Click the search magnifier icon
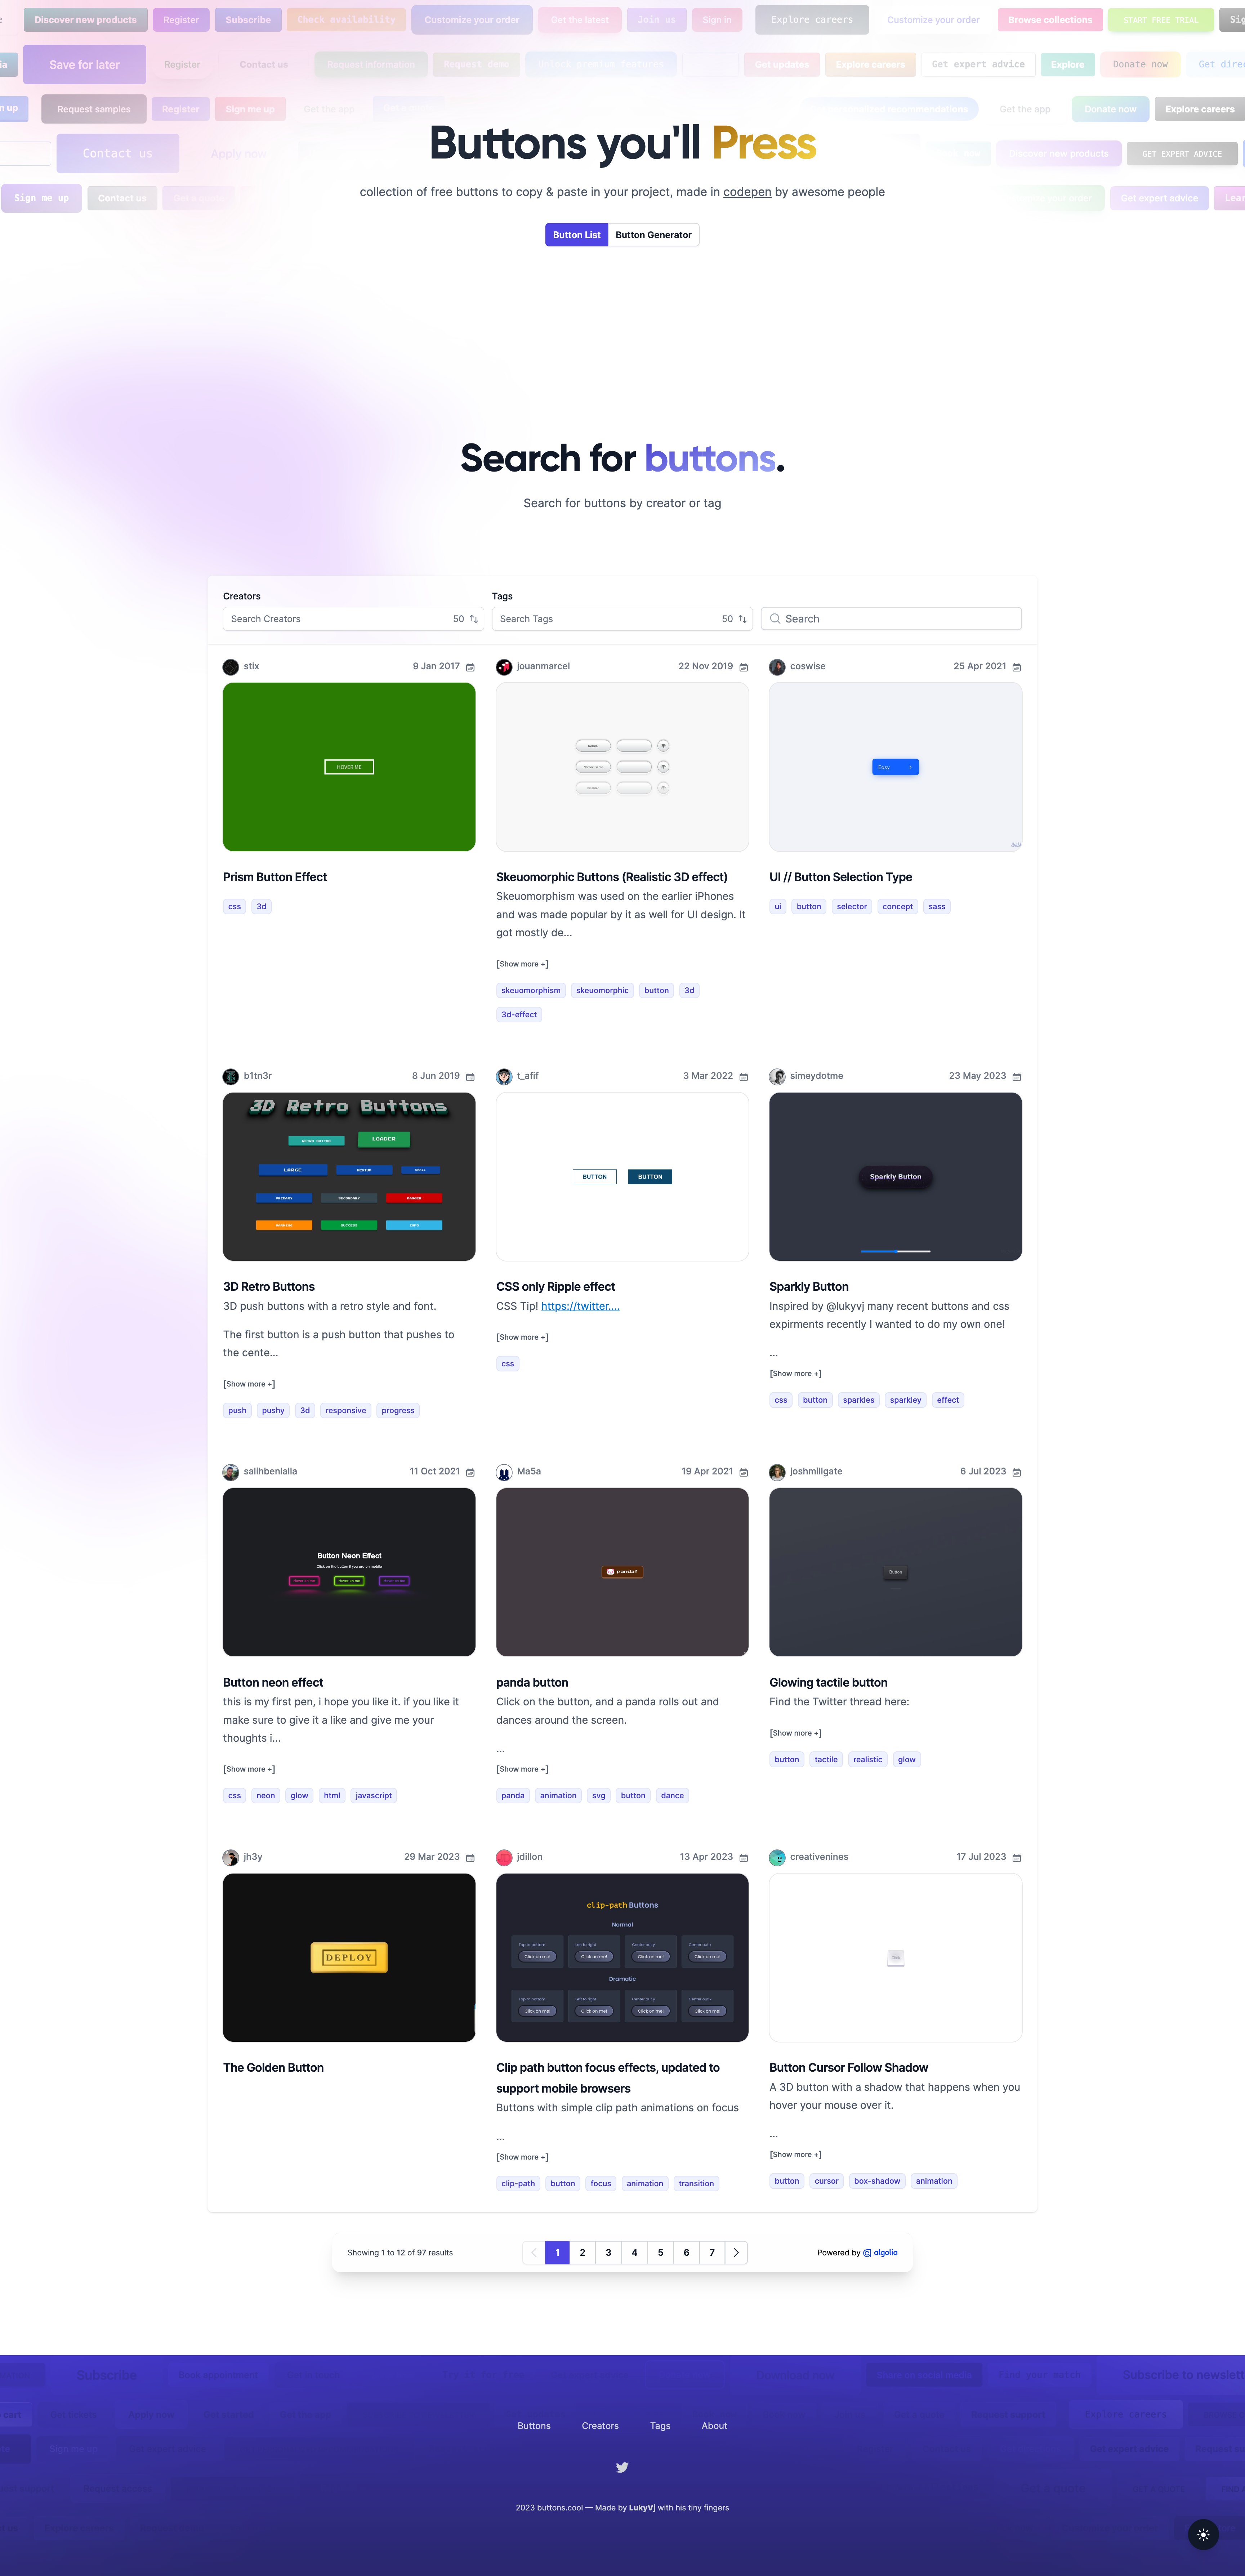This screenshot has width=1245, height=2576. tap(775, 619)
